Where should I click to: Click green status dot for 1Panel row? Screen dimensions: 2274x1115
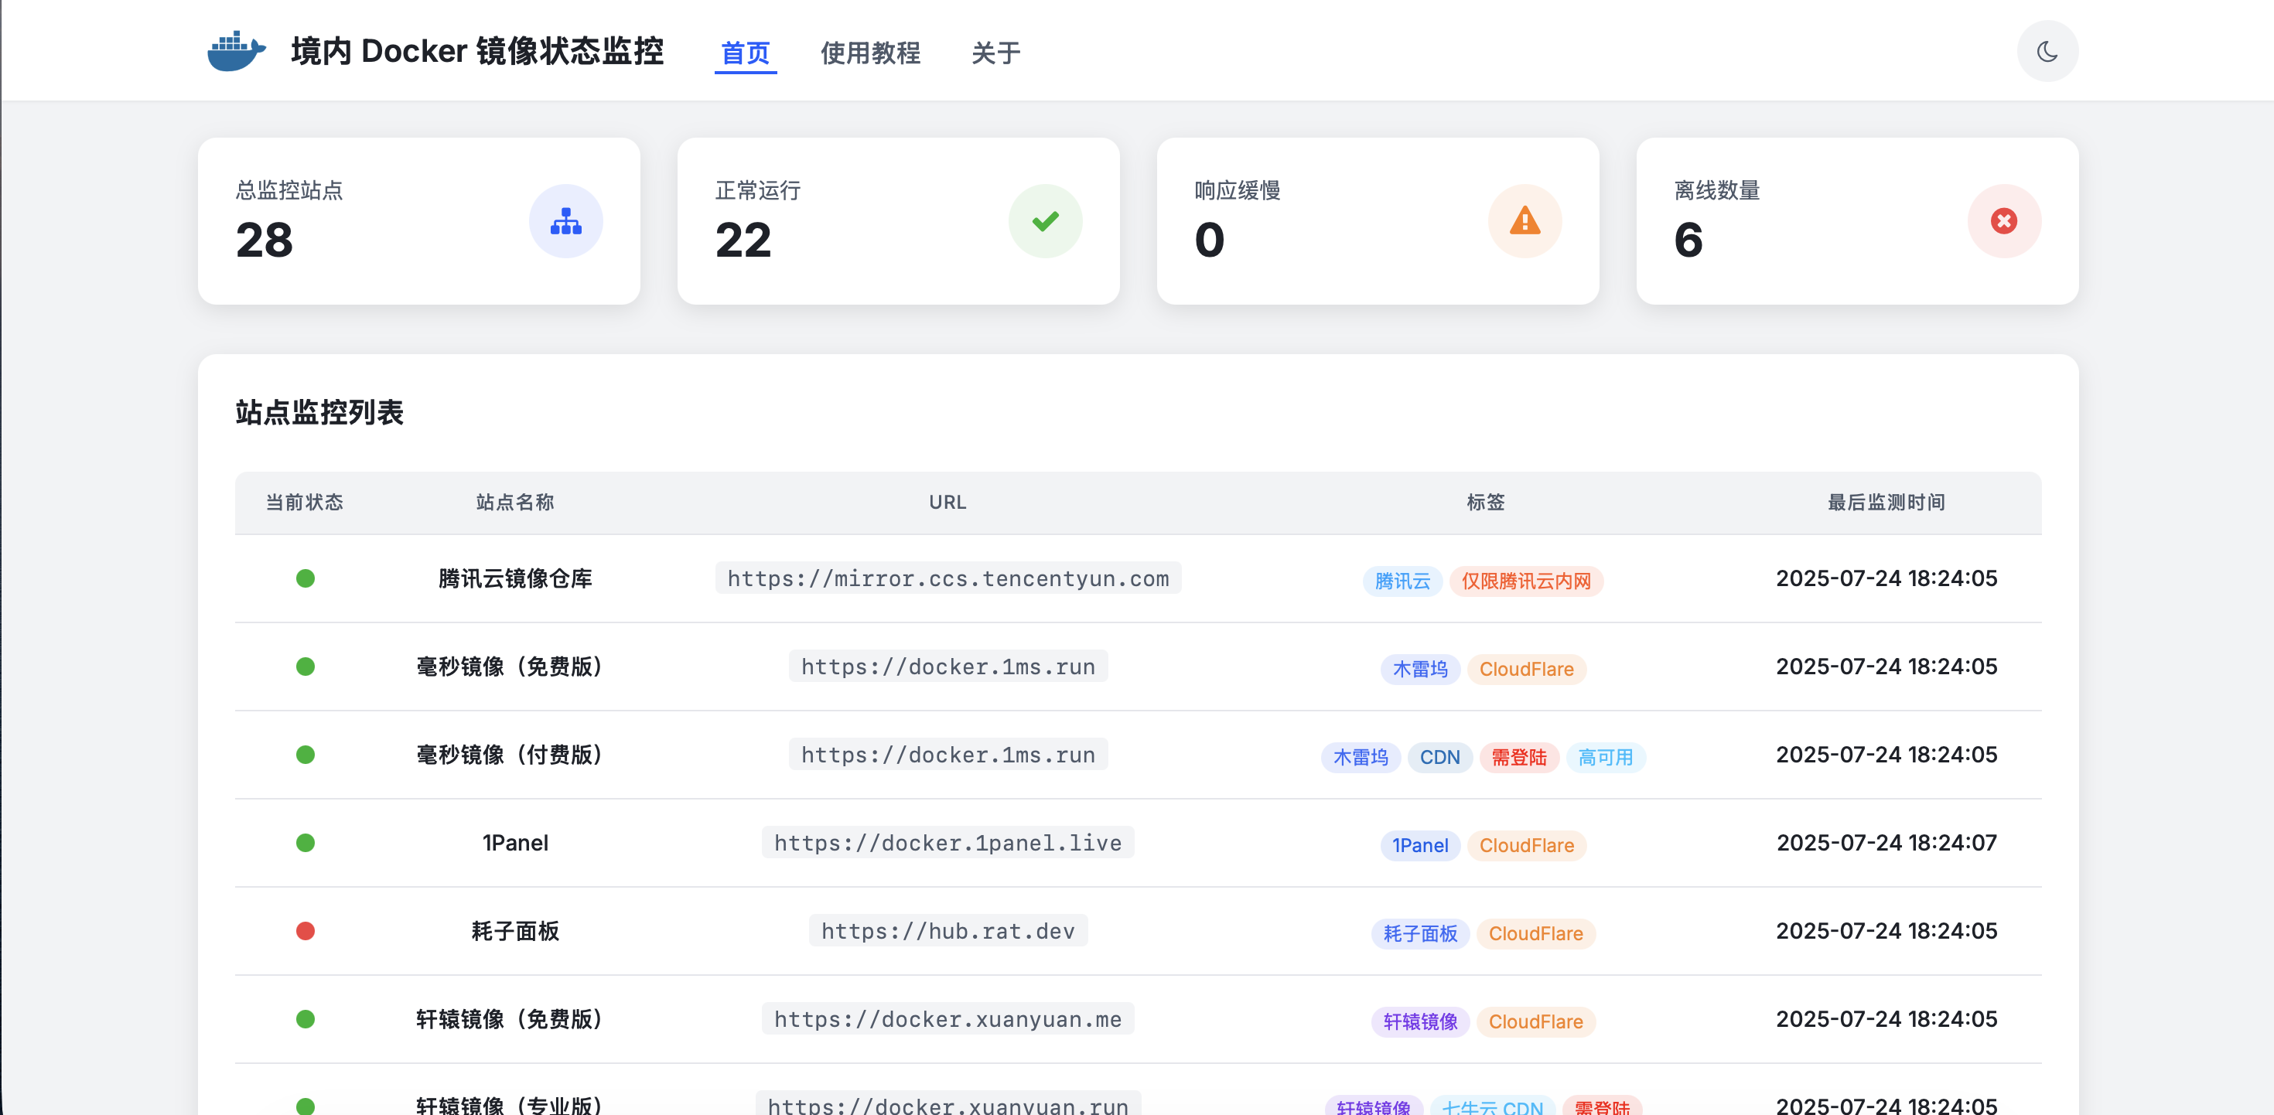[x=306, y=843]
